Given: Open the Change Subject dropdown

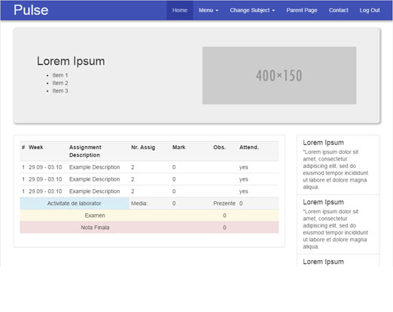Looking at the screenshot, I should point(252,11).
